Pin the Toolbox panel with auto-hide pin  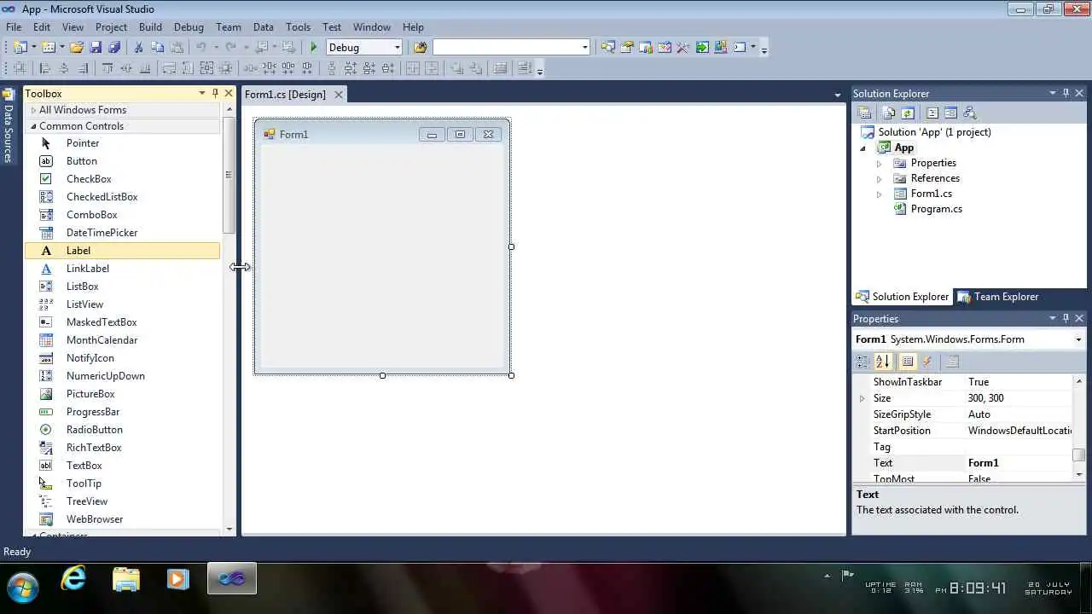pyautogui.click(x=215, y=93)
